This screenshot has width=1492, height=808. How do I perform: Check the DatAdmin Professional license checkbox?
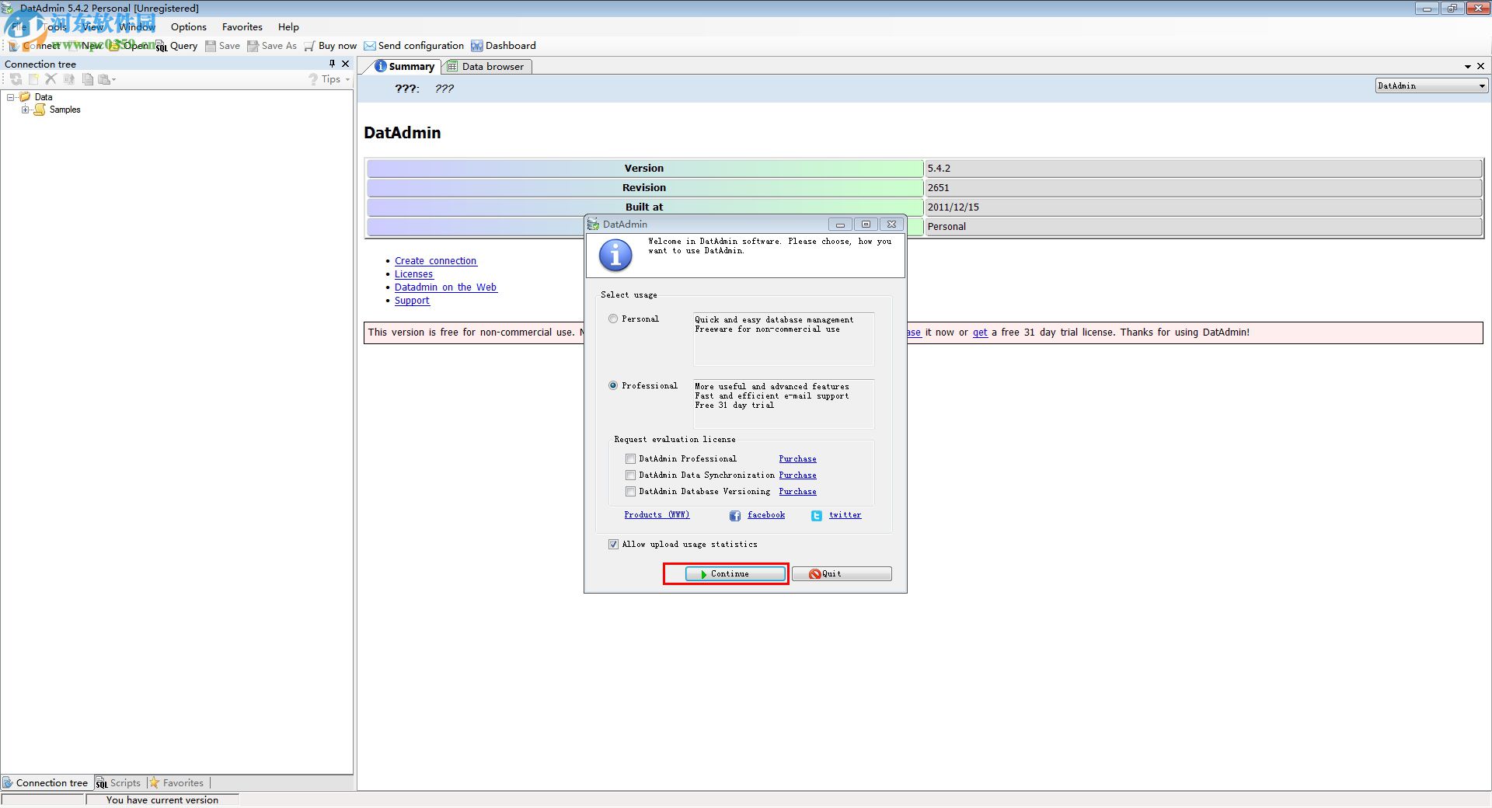click(630, 459)
